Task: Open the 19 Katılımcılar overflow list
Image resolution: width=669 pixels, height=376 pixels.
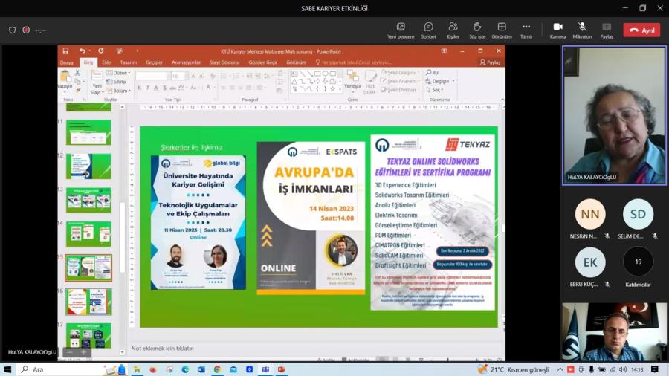Action: 638,262
